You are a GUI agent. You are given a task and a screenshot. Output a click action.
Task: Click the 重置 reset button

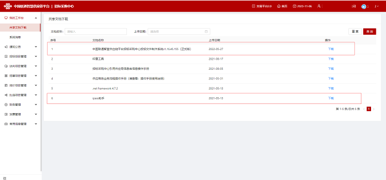[355, 32]
